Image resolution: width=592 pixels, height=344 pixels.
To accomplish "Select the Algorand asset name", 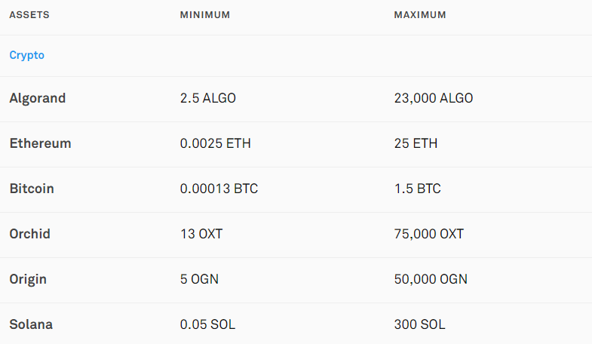I will [38, 99].
